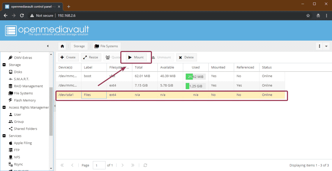Open the Apple Filing service

point(20,143)
